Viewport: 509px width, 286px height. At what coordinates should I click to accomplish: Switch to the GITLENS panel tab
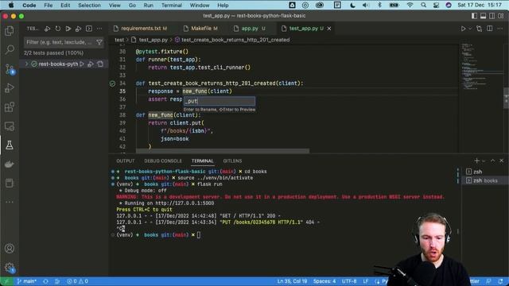tap(232, 160)
